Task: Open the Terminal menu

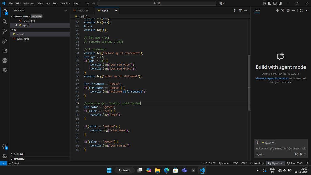Action: 65,3
